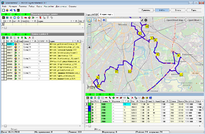Click the green double-arrow icon in unassigned orders toolbar
205x134 pixels.
[x=33, y=18]
